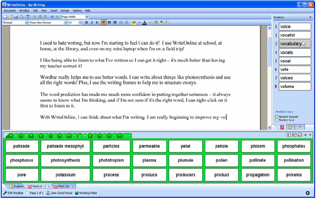Switch to the pencil notepad panel tab

[299, 127]
